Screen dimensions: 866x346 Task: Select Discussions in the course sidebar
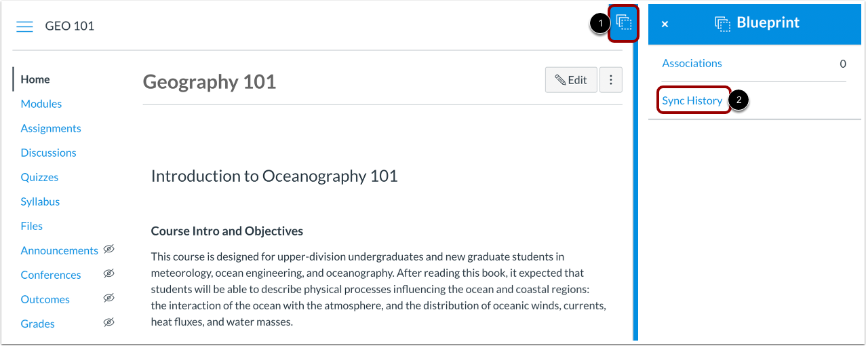point(48,153)
